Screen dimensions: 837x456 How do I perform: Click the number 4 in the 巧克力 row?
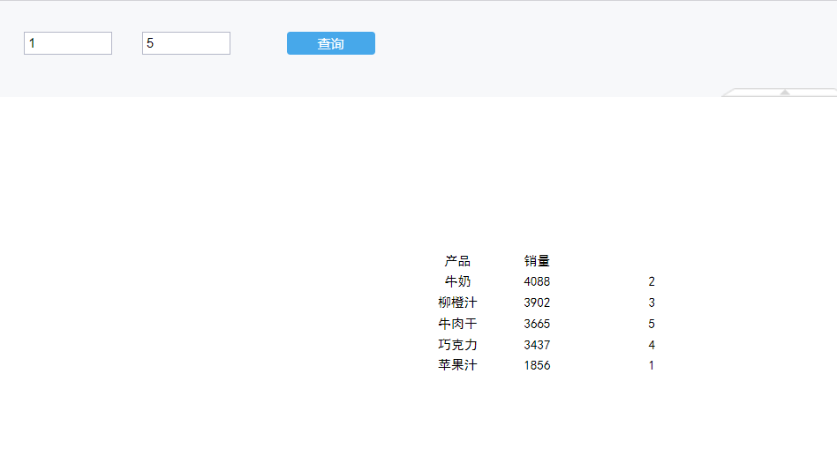tap(652, 345)
